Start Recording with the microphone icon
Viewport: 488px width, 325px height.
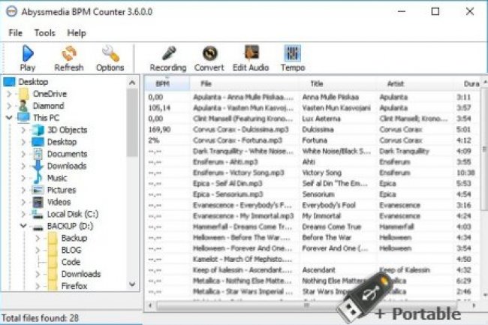[167, 54]
